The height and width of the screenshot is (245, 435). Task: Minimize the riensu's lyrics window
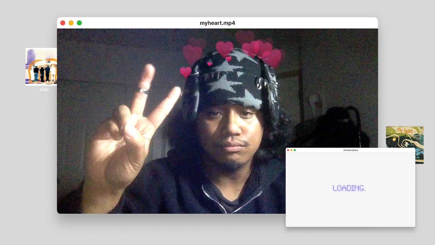[291, 150]
